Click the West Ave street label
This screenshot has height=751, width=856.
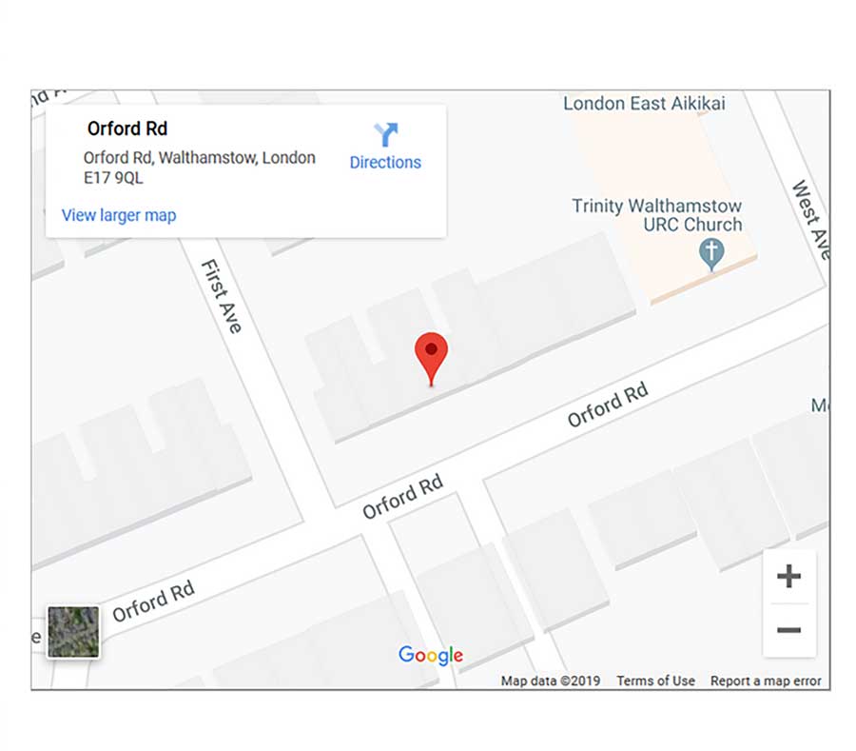pos(811,220)
